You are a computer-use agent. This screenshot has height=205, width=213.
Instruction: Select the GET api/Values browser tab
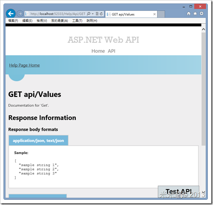click(131, 14)
